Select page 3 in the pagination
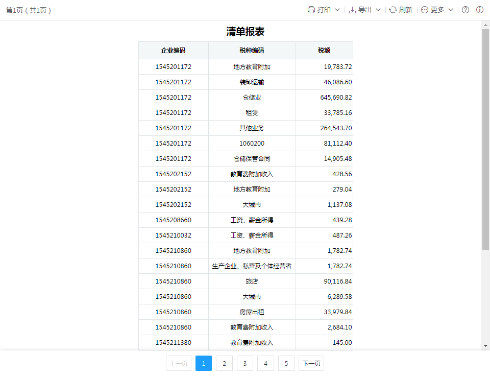490x376 pixels. [x=245, y=363]
